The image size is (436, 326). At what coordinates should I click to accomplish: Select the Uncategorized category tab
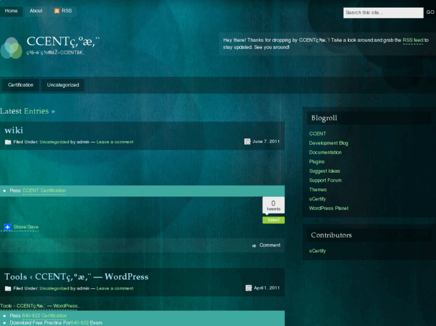point(63,85)
